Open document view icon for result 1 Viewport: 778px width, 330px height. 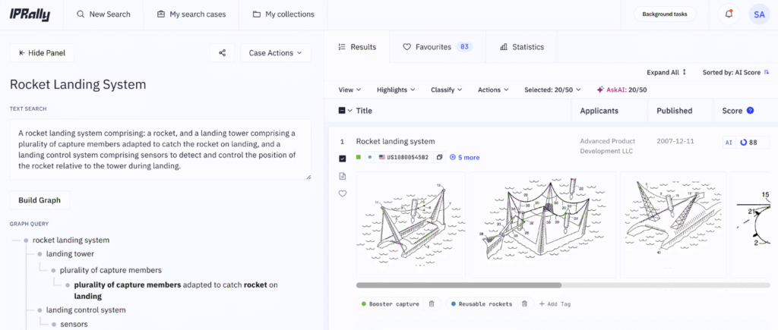[343, 176]
